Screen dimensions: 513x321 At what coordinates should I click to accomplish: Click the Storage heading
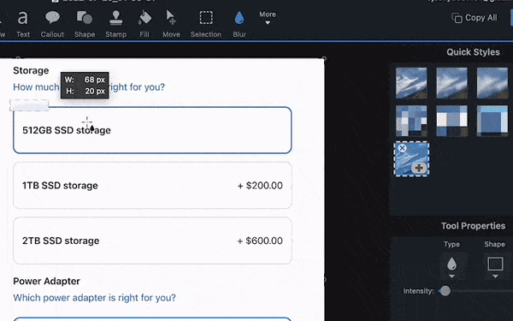click(31, 70)
